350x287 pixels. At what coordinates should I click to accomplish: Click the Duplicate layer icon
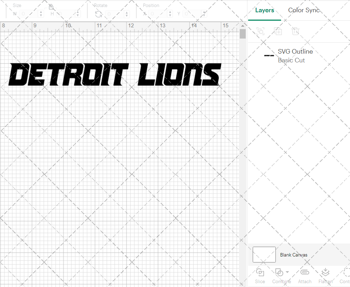click(x=261, y=31)
